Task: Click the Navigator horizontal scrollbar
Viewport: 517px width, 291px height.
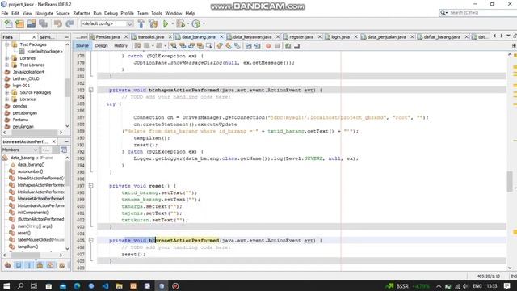Action: click(x=26, y=255)
